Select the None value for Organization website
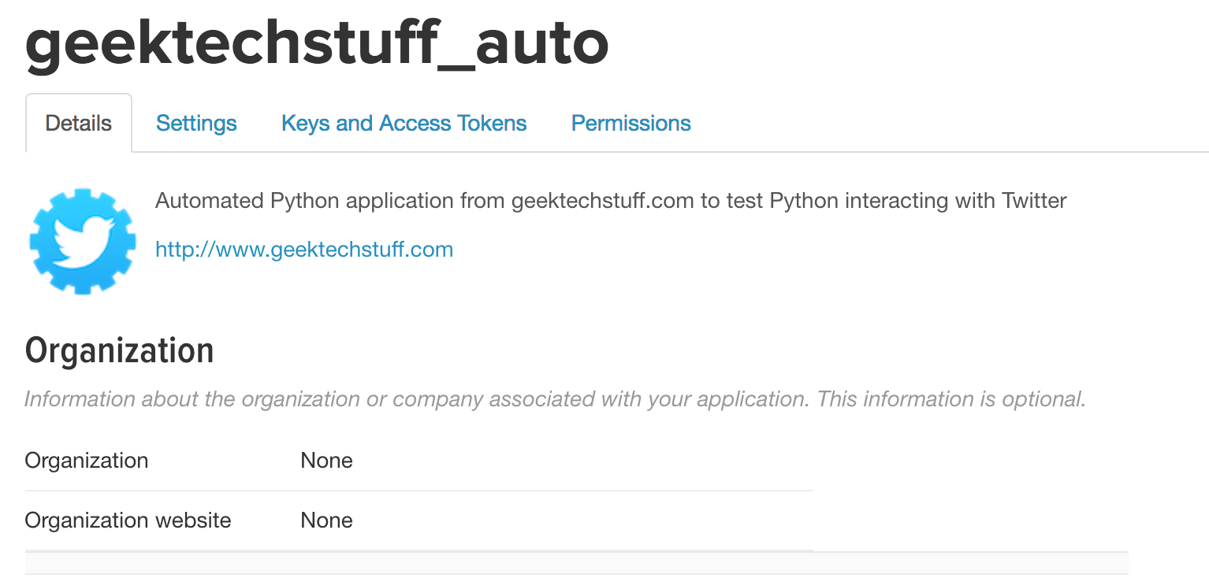1209x578 pixels. tap(326, 520)
